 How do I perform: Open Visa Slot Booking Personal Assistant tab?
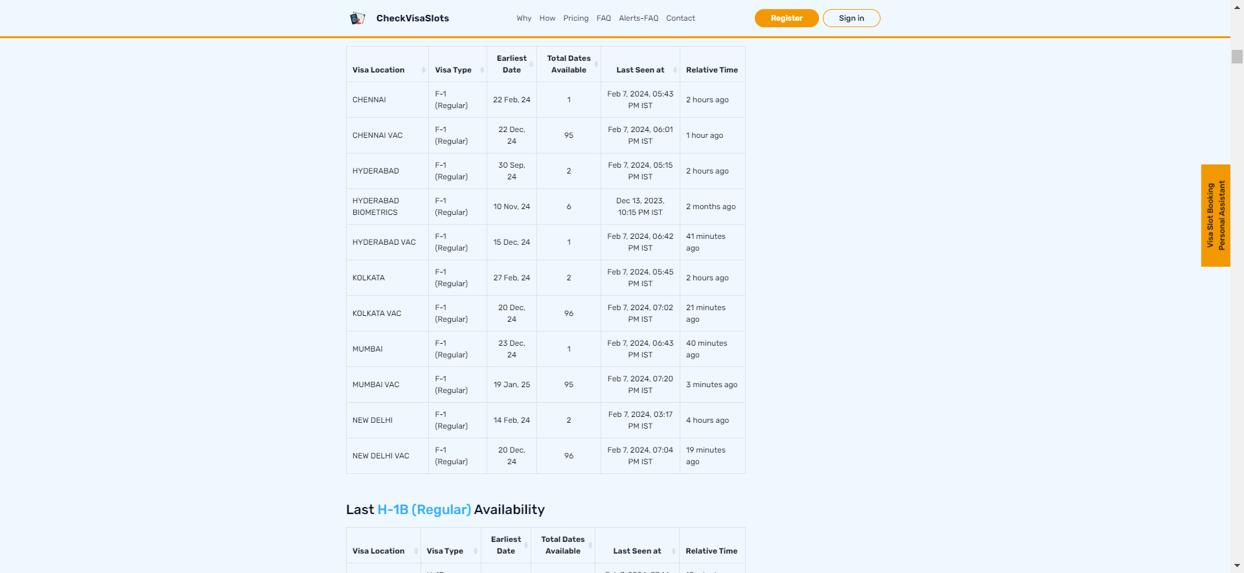(1215, 216)
